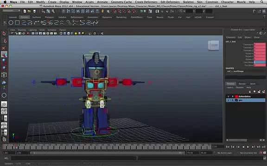Screen dimensions: 267x166
Task: Click the current frame marker on time slider
Action: click(16, 147)
